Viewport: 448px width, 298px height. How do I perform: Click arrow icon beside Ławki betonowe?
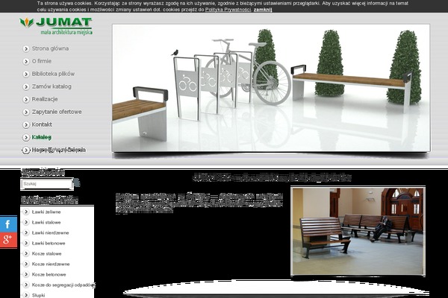click(x=26, y=243)
